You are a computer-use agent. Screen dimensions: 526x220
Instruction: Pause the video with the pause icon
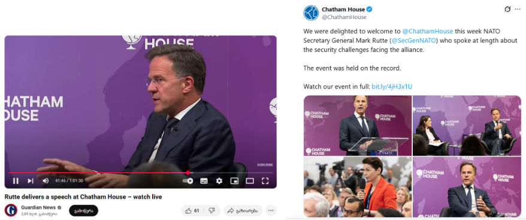click(16, 181)
